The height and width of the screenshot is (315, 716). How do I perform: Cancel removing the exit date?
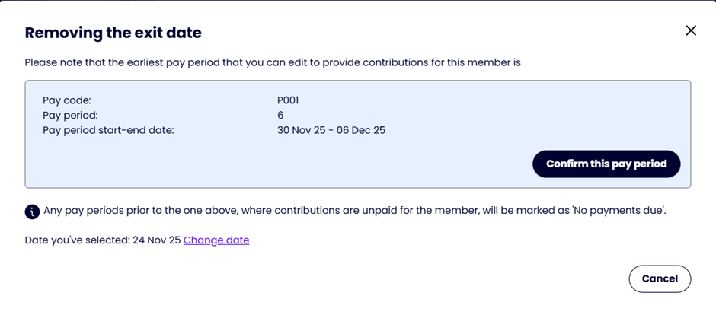[659, 278]
